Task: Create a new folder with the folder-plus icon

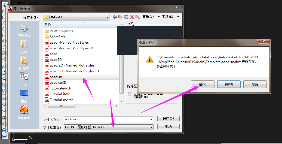Action: point(138,17)
